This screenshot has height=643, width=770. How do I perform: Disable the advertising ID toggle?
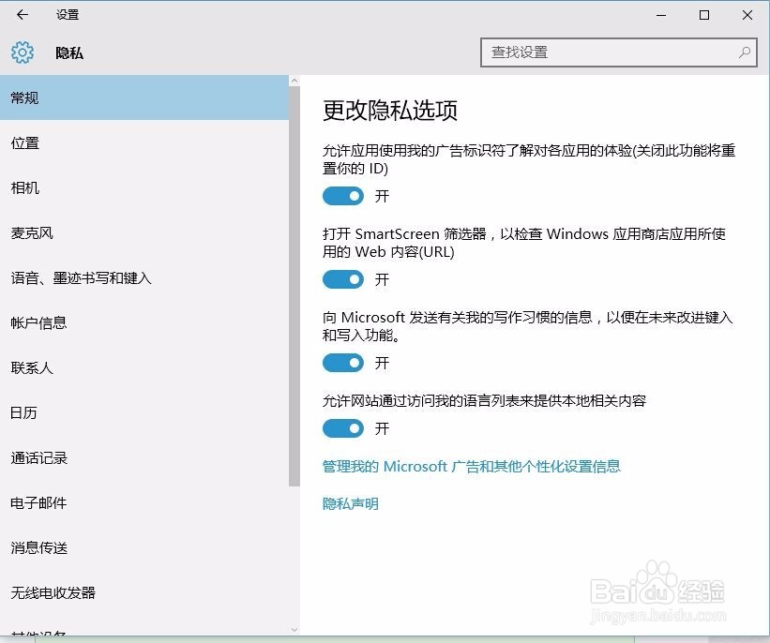pos(342,196)
